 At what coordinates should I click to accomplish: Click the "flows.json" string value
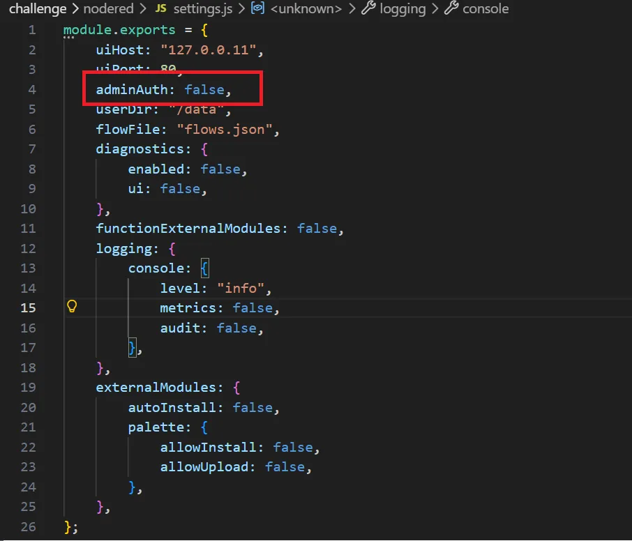pyautogui.click(x=225, y=129)
